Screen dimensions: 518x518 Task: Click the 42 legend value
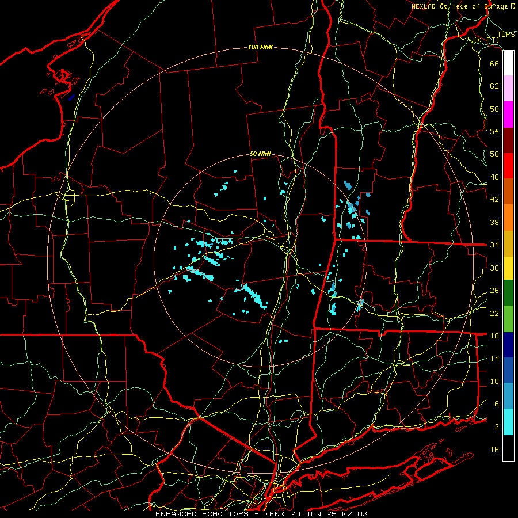tap(494, 200)
